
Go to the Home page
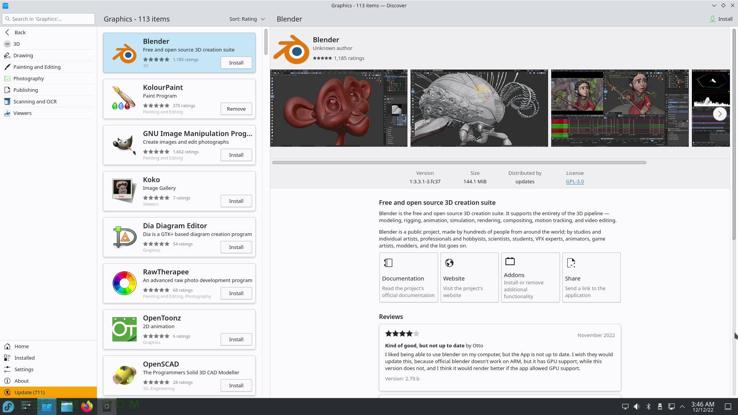48,346
